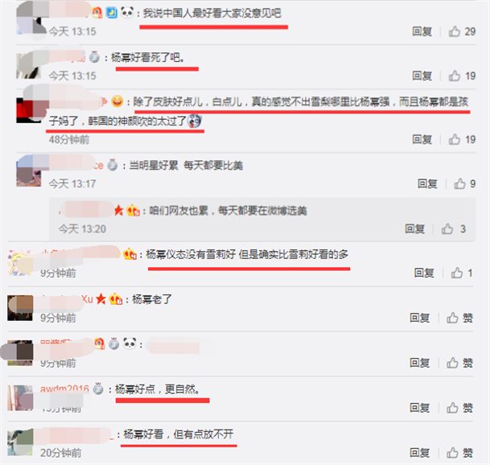Like the comment with 29 likes

(x=455, y=31)
